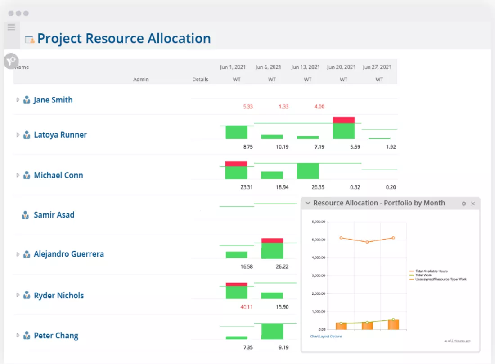Click Michael Conn's resource avatar icon
Screen dimensions: 495x364
(x=27, y=175)
